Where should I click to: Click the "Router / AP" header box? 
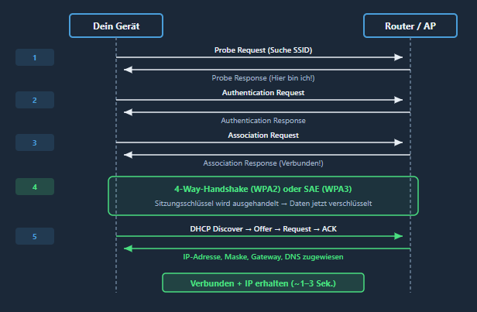pyautogui.click(x=410, y=26)
